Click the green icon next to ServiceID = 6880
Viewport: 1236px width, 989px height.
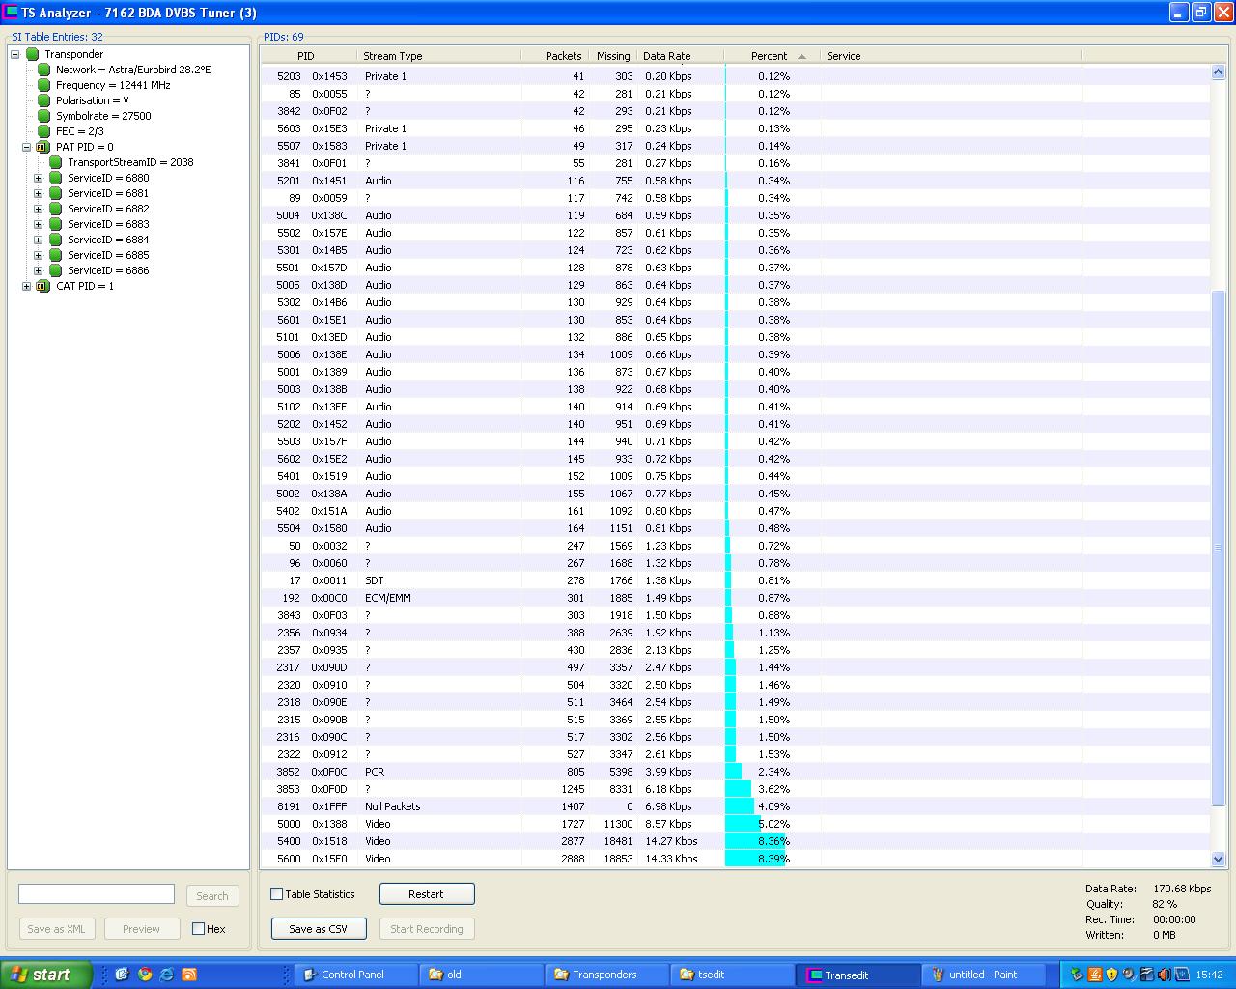click(56, 178)
